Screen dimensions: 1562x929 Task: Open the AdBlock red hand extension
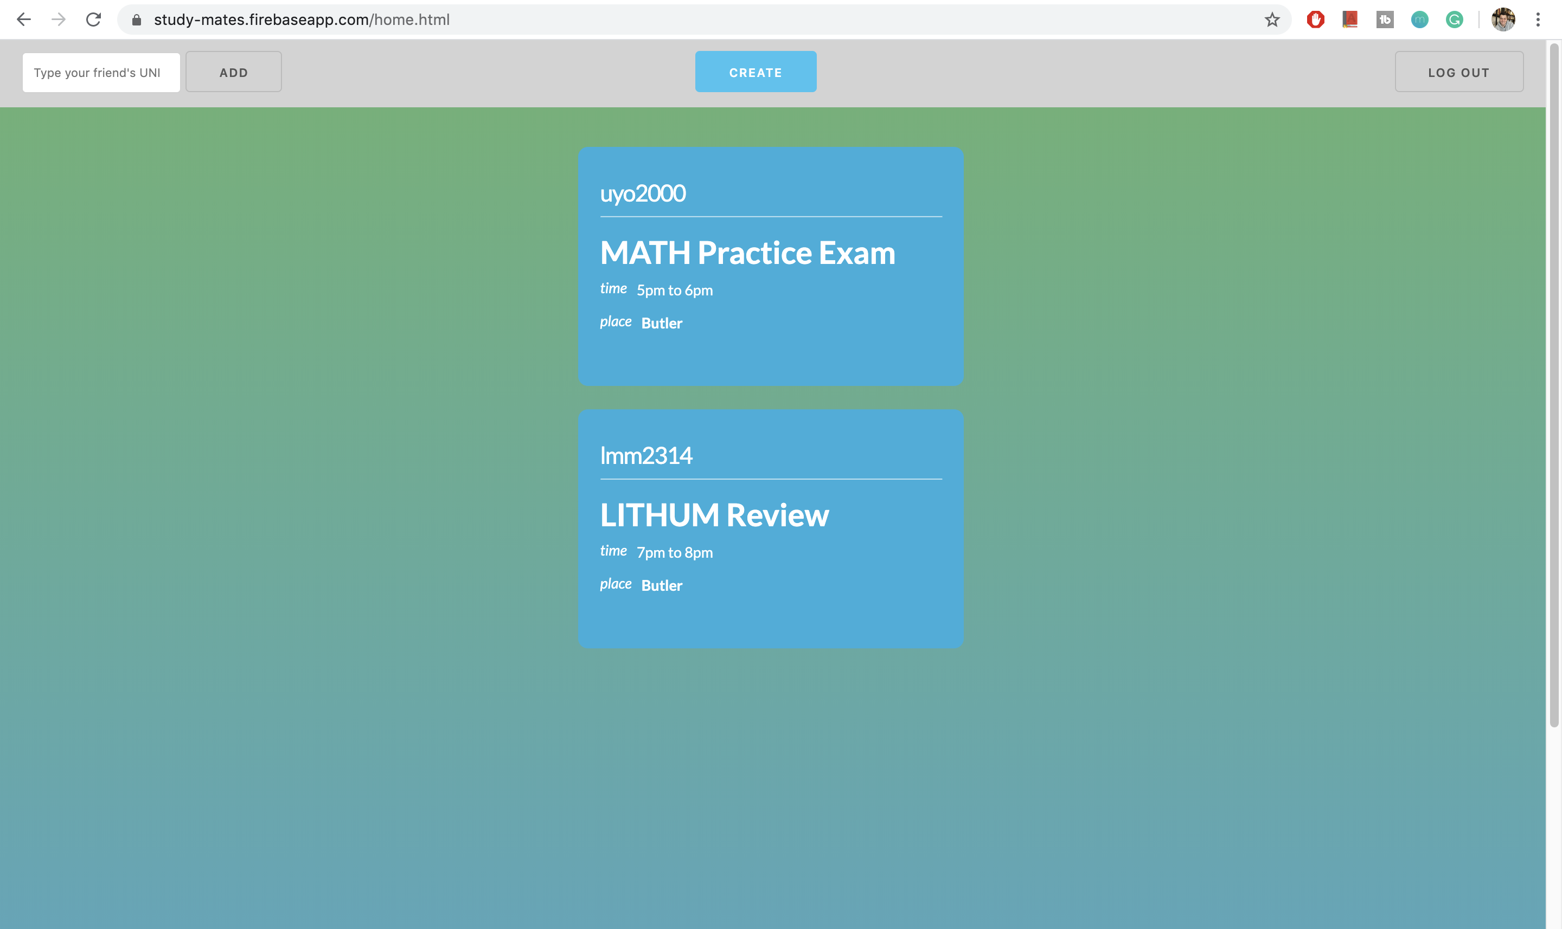(1315, 20)
